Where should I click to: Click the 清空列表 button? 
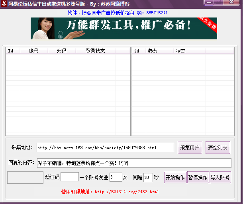[218, 148]
